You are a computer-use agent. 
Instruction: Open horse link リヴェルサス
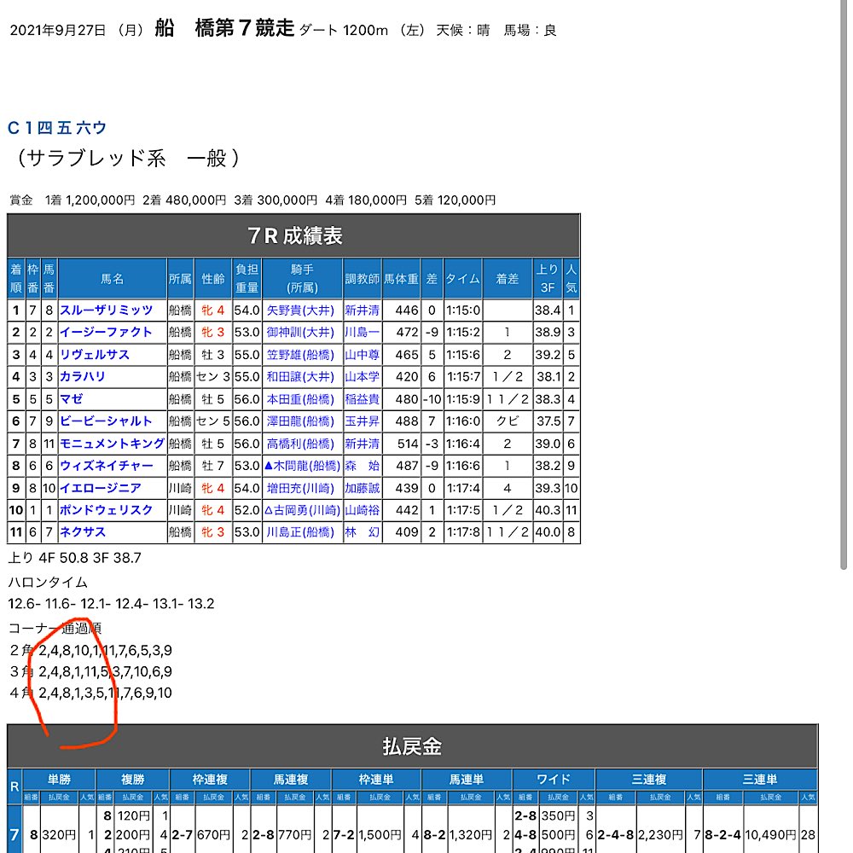pos(95,355)
